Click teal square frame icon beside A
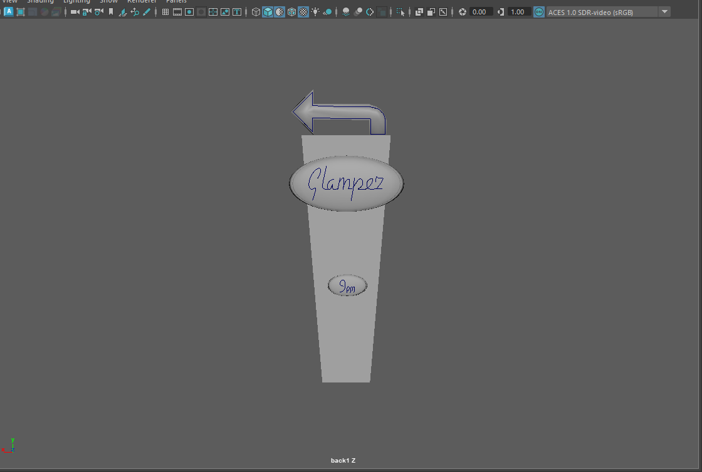Image resolution: width=702 pixels, height=472 pixels. point(21,12)
